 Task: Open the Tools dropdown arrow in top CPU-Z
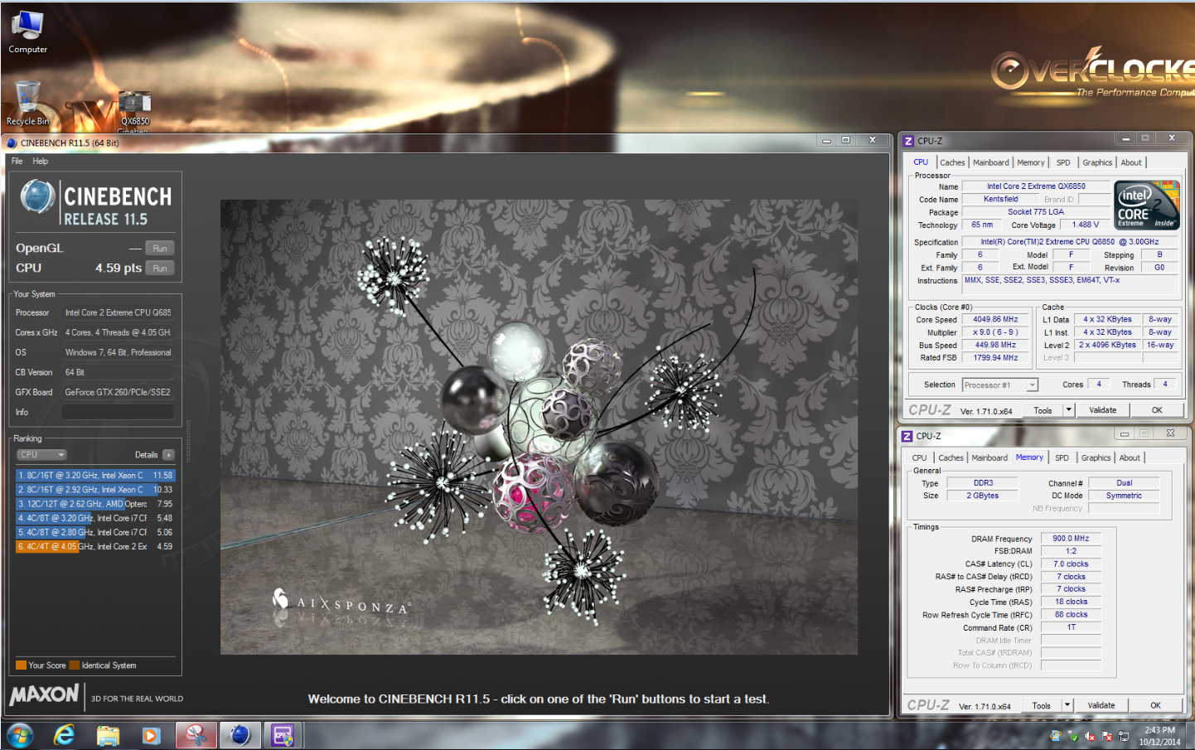[1068, 410]
